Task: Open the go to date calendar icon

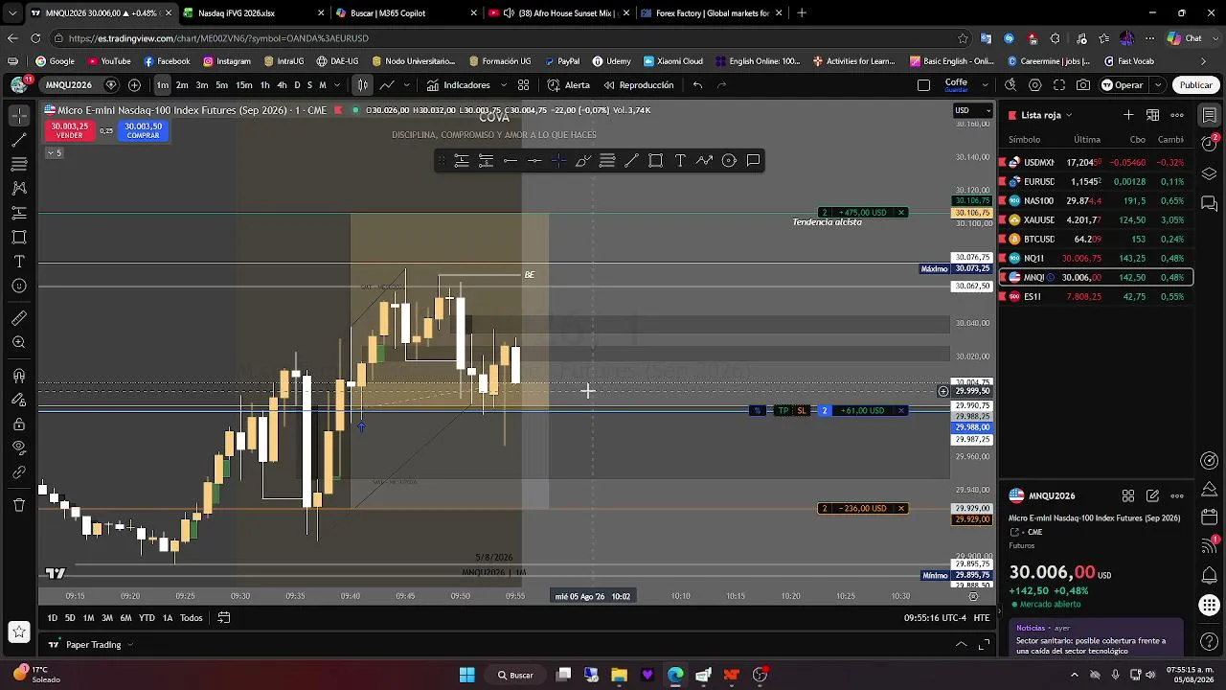Action: click(223, 618)
